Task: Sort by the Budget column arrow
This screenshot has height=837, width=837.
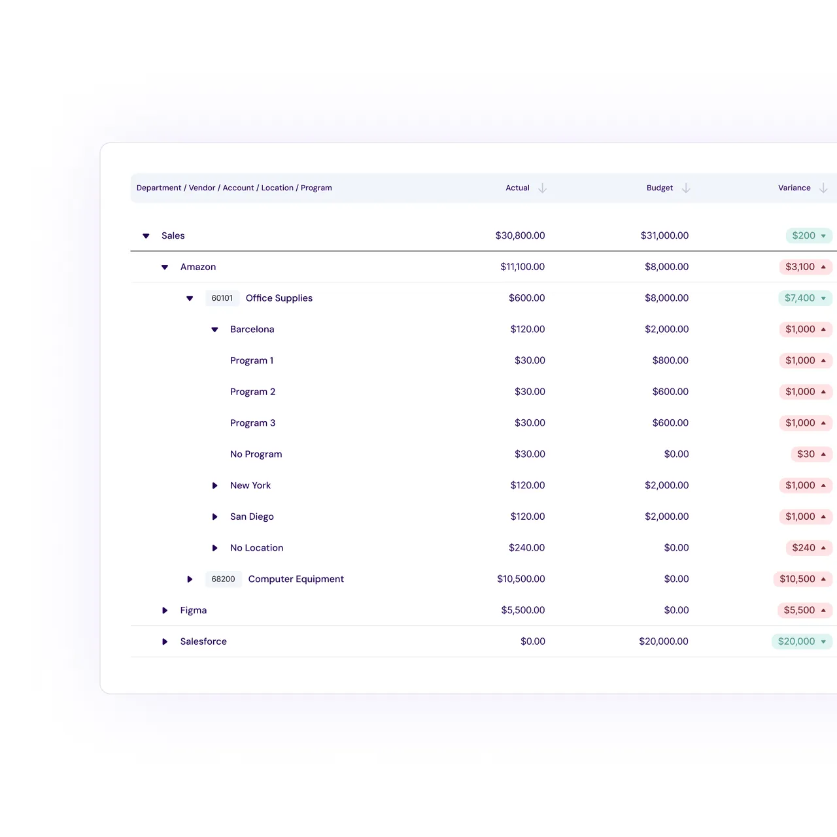Action: [686, 188]
